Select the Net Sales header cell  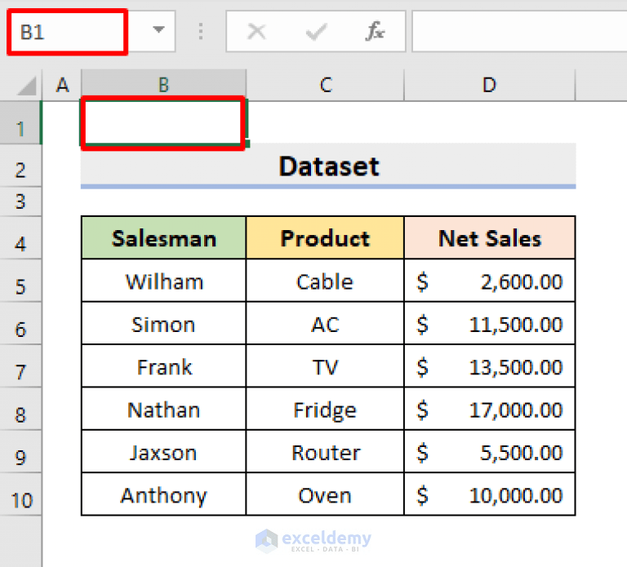[490, 238]
